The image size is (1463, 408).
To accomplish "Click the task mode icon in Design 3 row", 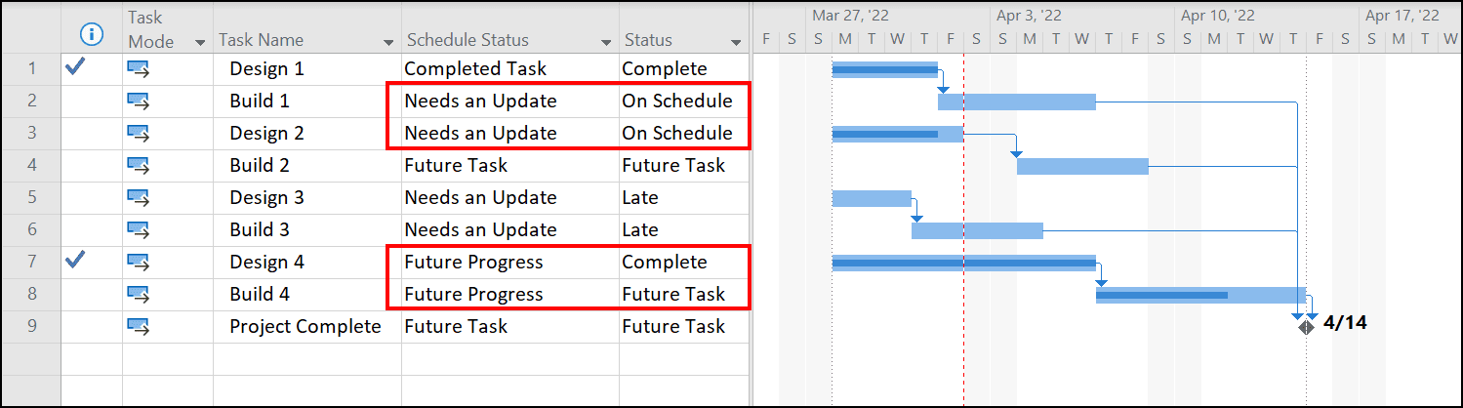I will tap(138, 197).
